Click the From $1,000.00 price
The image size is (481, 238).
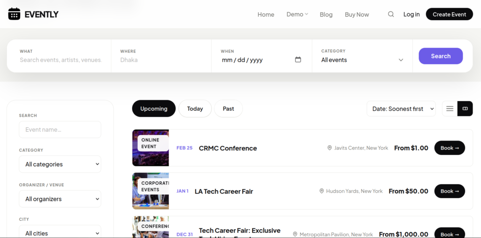[403, 234]
